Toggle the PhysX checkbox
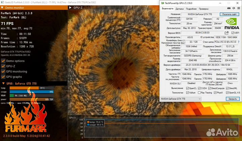 [215, 92]
